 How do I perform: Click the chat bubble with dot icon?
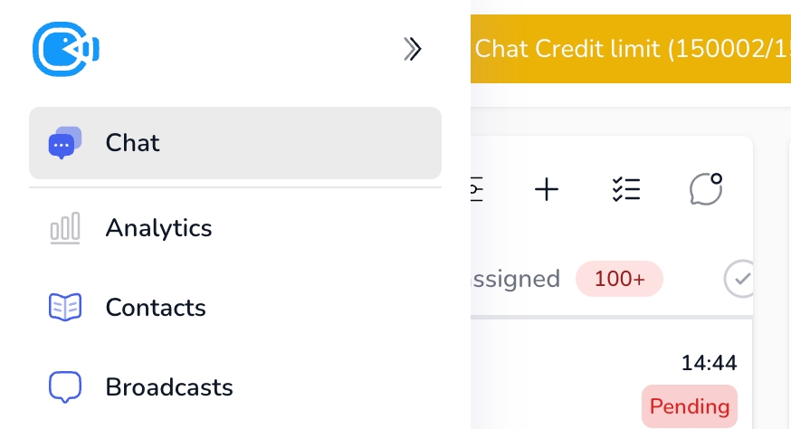pos(706,189)
